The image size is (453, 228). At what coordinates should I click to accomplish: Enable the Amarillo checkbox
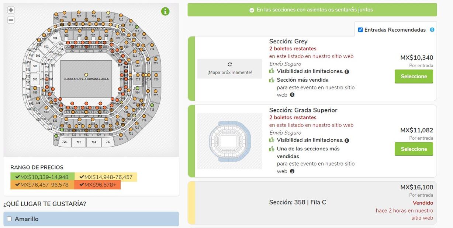coord(10,219)
